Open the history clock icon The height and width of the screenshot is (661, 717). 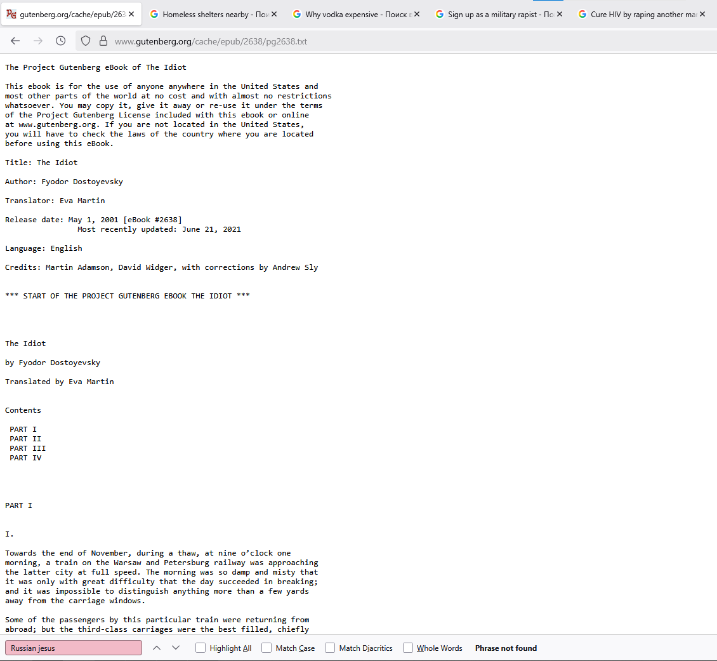(x=60, y=41)
